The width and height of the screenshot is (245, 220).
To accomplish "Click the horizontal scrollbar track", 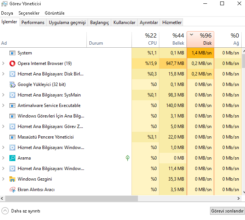I will pos(169,198).
